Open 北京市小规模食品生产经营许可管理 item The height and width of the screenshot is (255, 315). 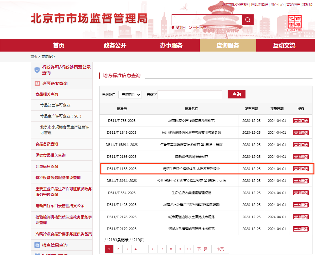tap(65, 130)
